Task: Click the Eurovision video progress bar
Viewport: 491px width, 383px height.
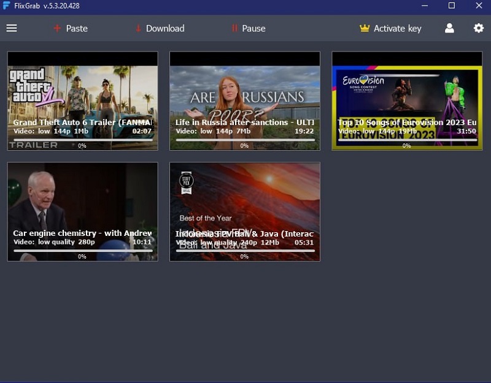Action: 408,140
